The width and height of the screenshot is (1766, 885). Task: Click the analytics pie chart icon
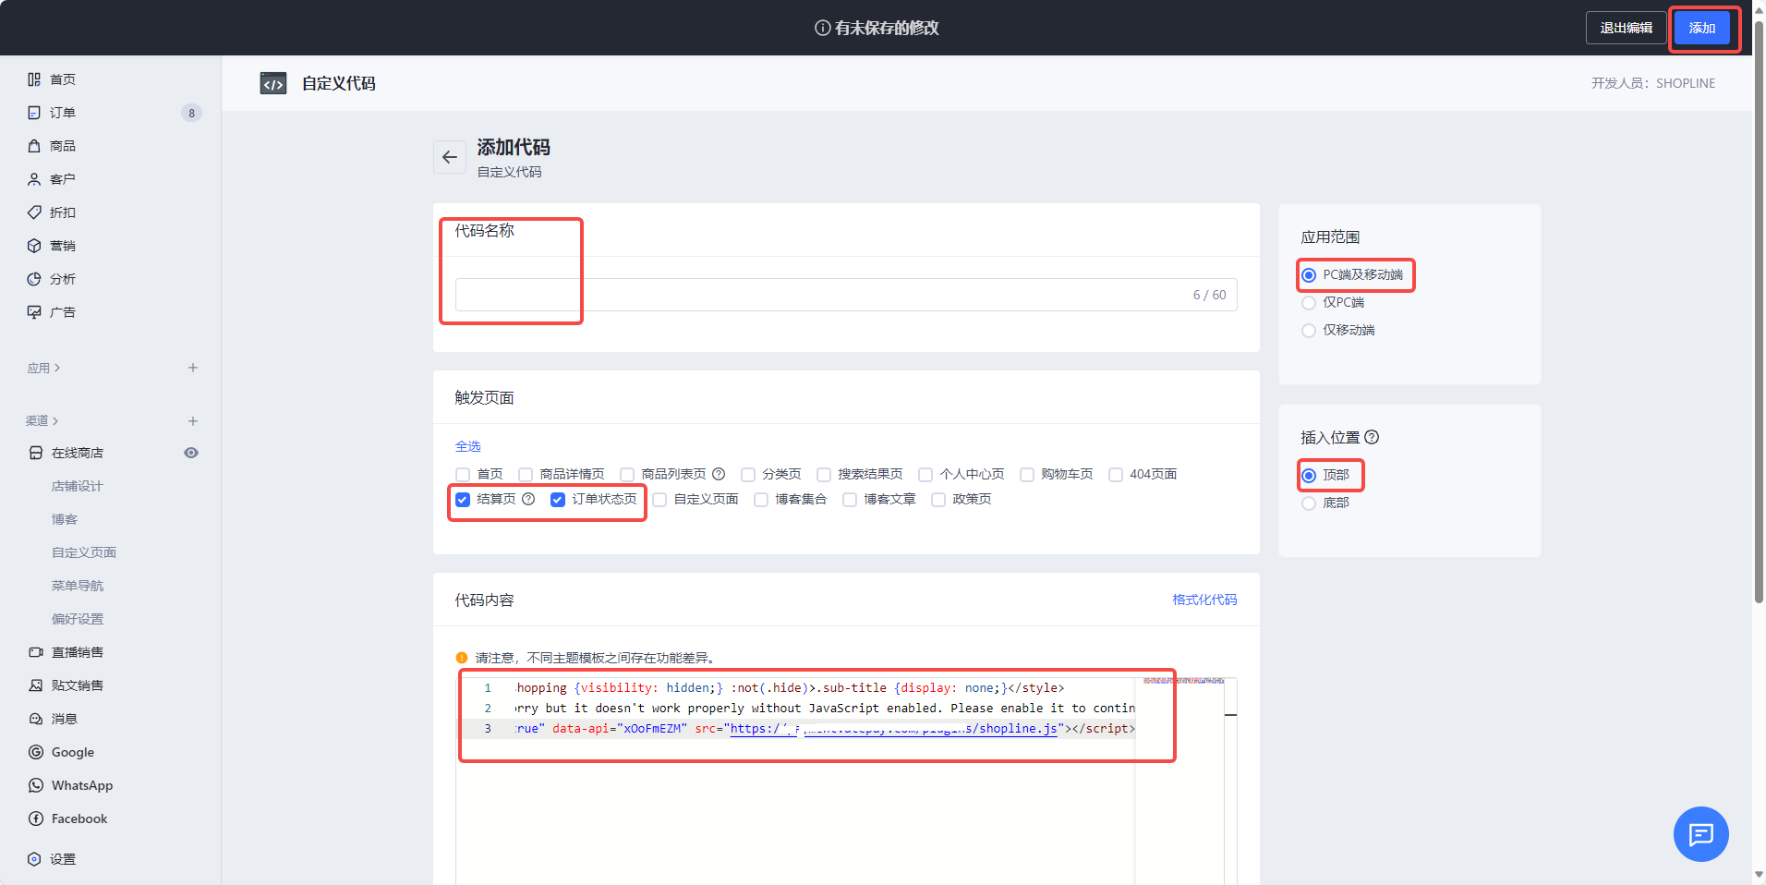(34, 279)
